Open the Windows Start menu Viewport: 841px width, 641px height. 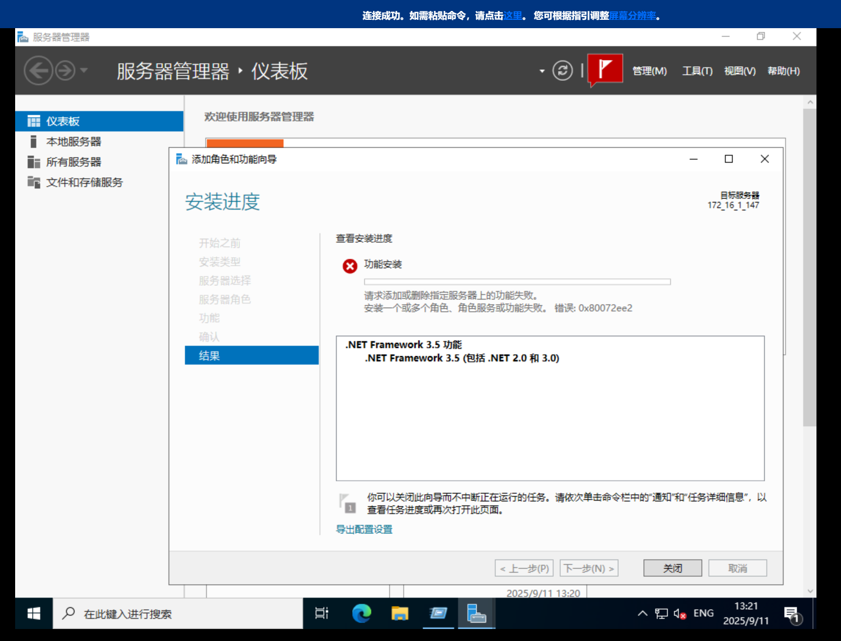(x=34, y=614)
